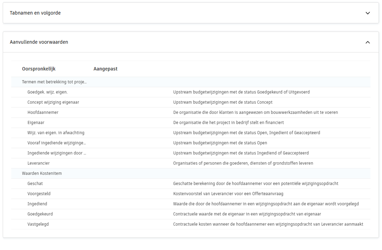The width and height of the screenshot is (382, 250).
Task: Choose the Concept wijziging eigenaar row
Action: click(53, 102)
